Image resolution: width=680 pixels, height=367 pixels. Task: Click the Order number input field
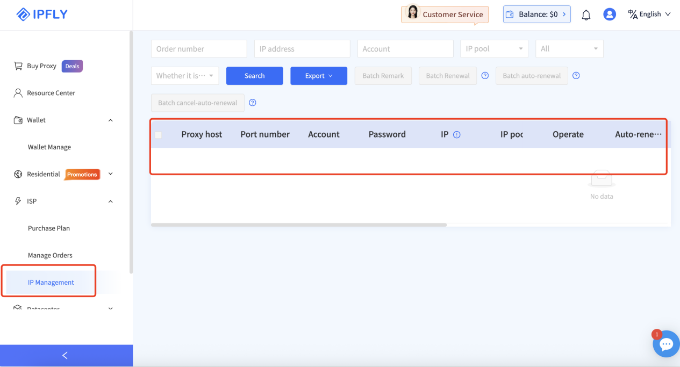(198, 49)
